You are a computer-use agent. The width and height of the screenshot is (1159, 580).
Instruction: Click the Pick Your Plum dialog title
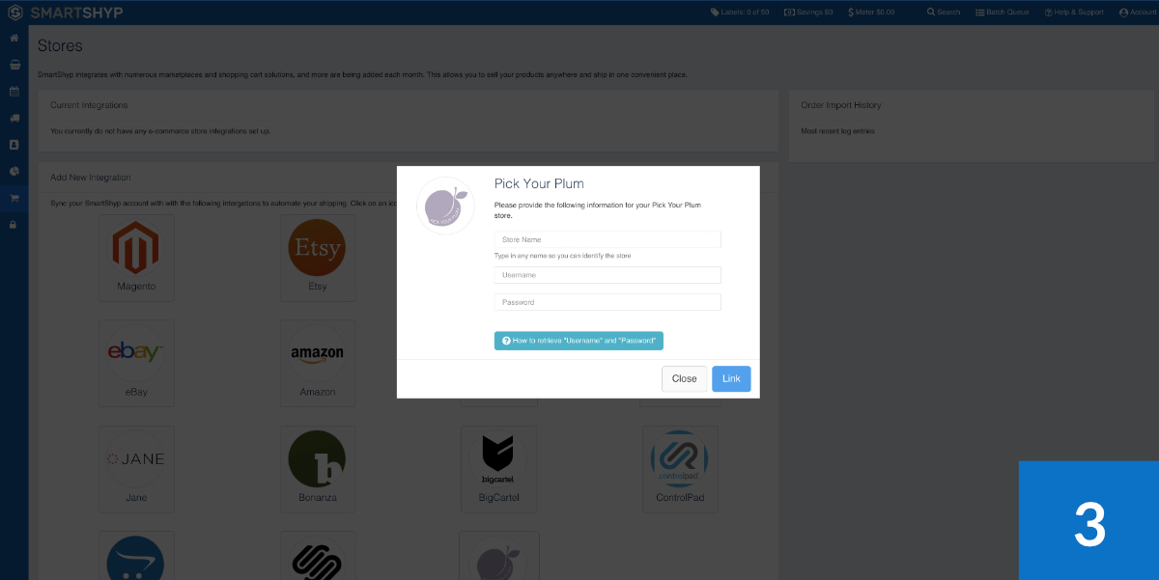[x=539, y=183]
